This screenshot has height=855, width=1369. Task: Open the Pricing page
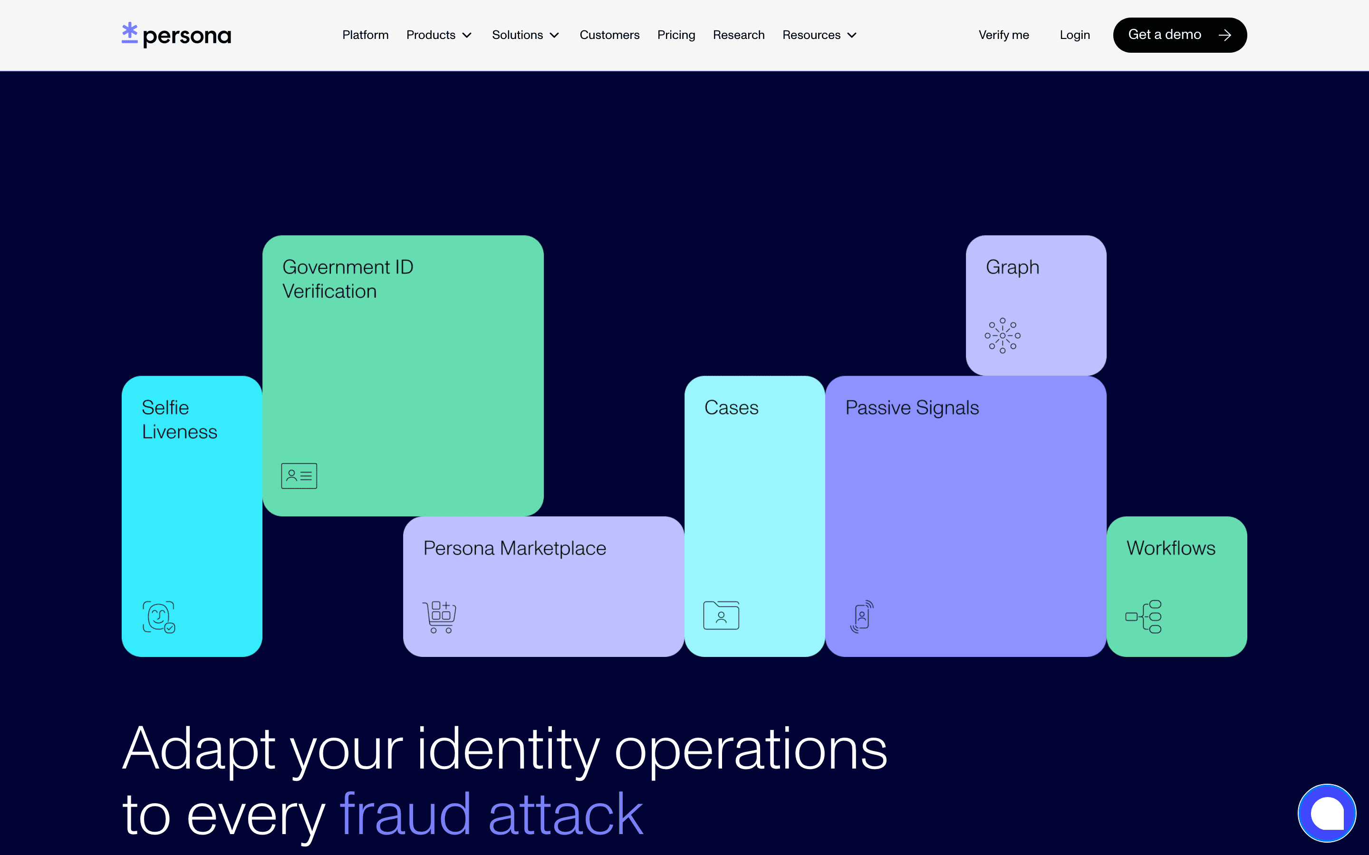click(x=676, y=35)
